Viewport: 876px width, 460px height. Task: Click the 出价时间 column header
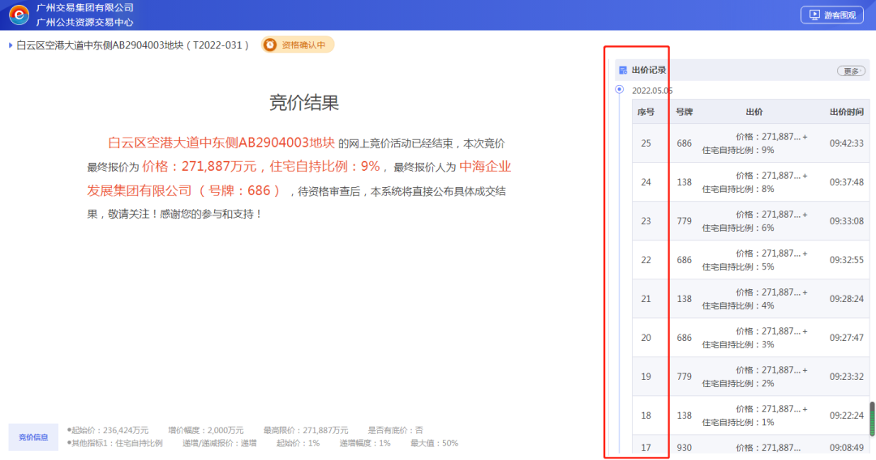click(846, 112)
